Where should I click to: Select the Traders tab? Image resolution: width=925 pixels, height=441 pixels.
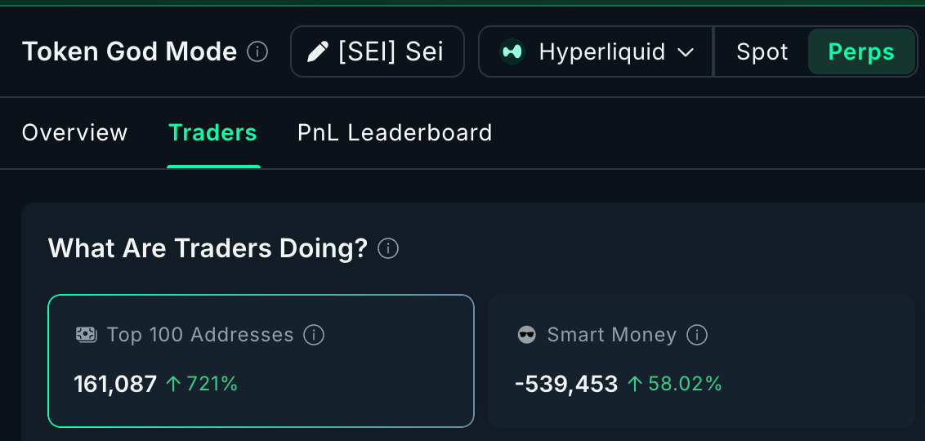click(212, 133)
